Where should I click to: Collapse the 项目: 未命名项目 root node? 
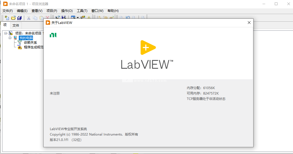click(6, 33)
